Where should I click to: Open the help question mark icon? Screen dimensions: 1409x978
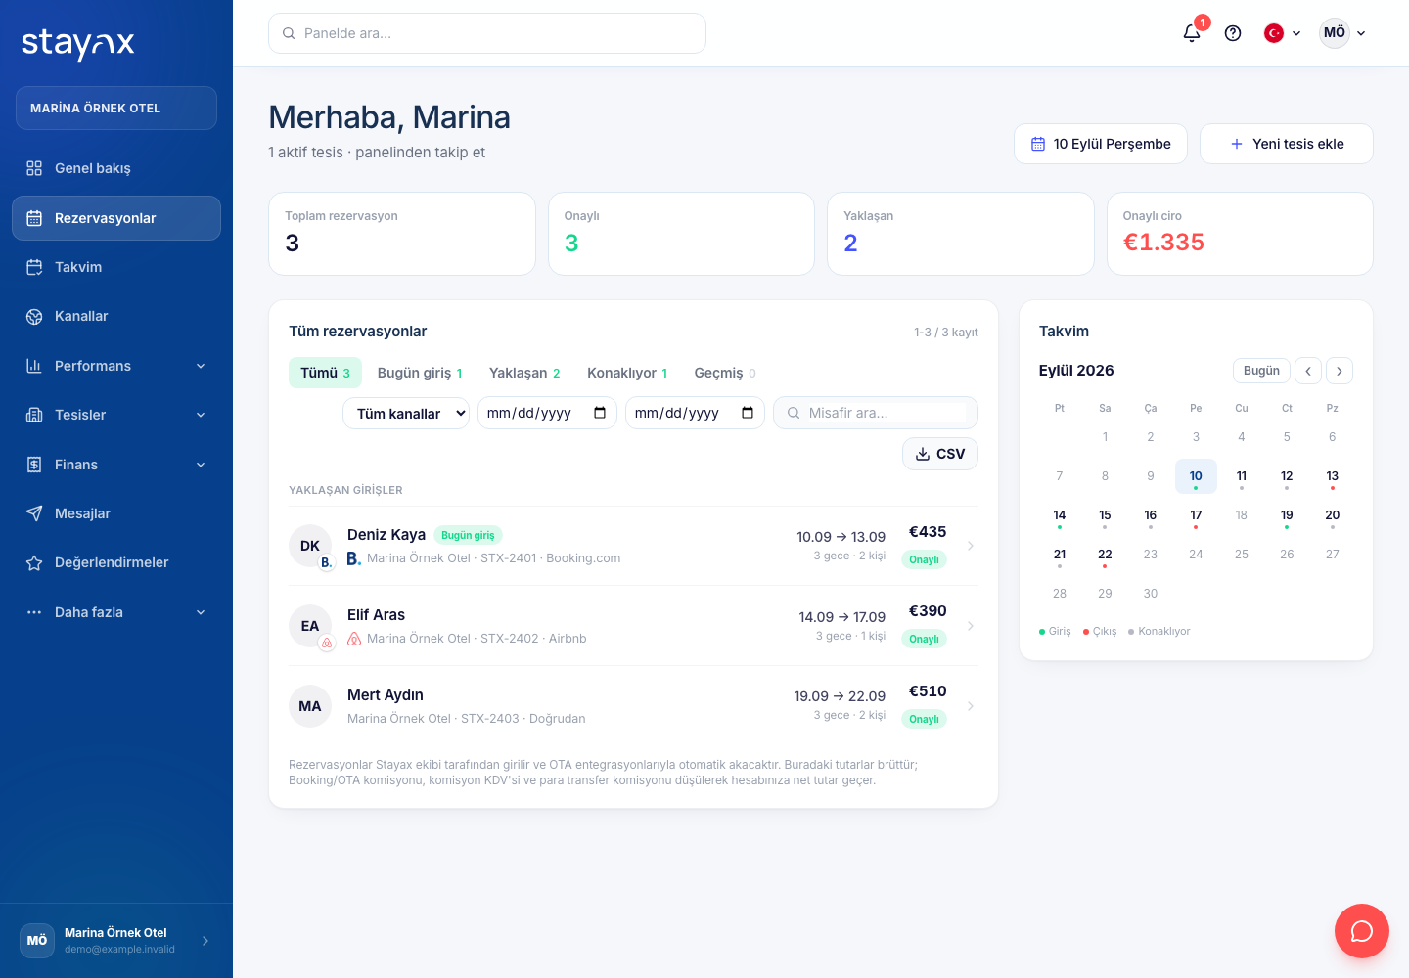coord(1233,33)
